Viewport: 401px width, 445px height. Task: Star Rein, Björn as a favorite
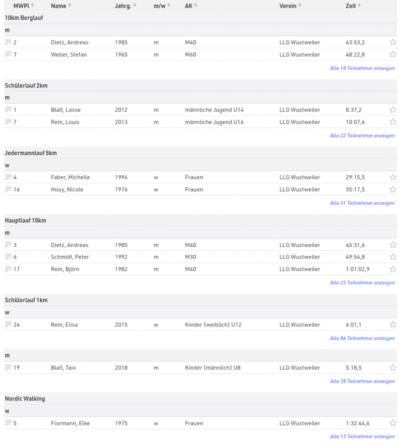coord(393,269)
